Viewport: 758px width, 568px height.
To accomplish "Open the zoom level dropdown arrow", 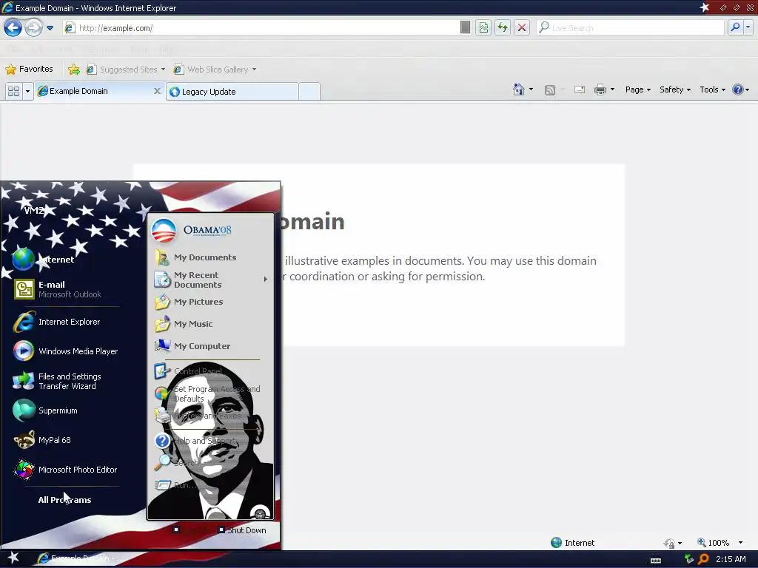I will [x=740, y=543].
